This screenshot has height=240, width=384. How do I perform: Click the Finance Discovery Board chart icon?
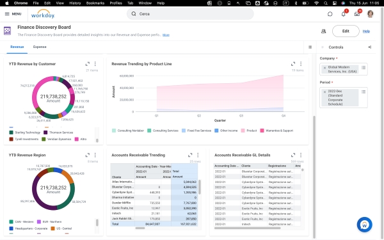(7, 31)
